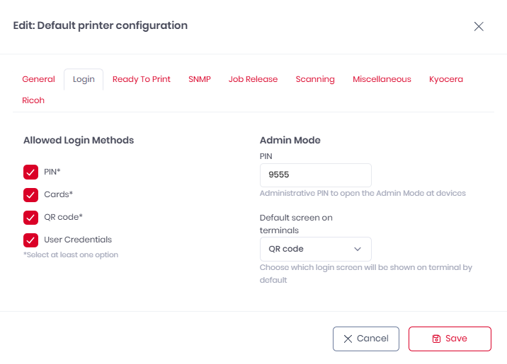Uncheck the PIN login method checkbox
The image size is (507, 364).
click(30, 172)
